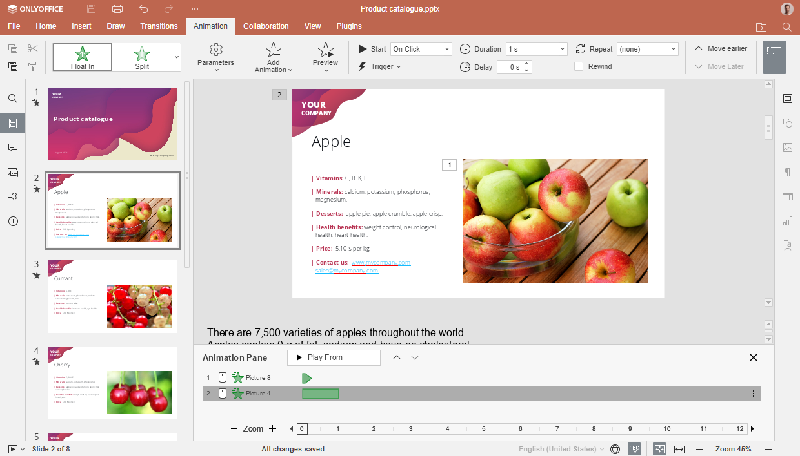Toggle the Animation Pane button
This screenshot has width=800, height=456.
click(774, 57)
